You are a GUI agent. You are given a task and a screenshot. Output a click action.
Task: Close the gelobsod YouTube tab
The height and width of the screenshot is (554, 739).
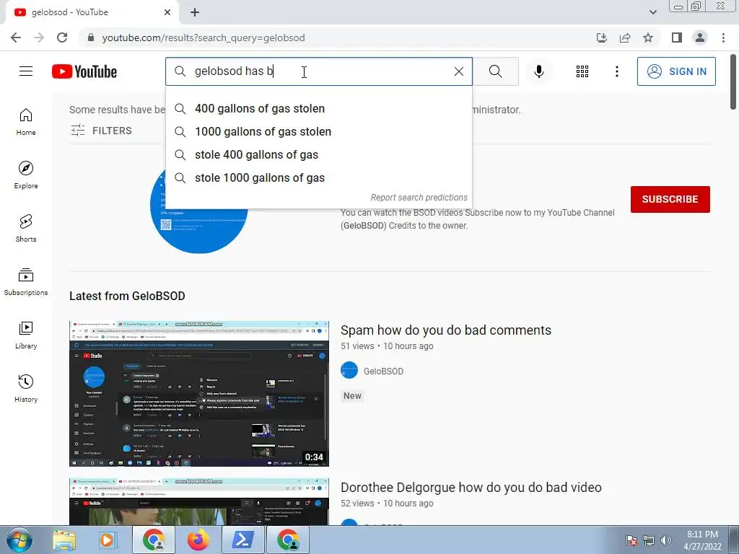167,12
